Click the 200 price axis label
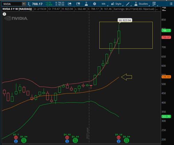The width and height of the screenshot is (174, 145). [164, 139]
